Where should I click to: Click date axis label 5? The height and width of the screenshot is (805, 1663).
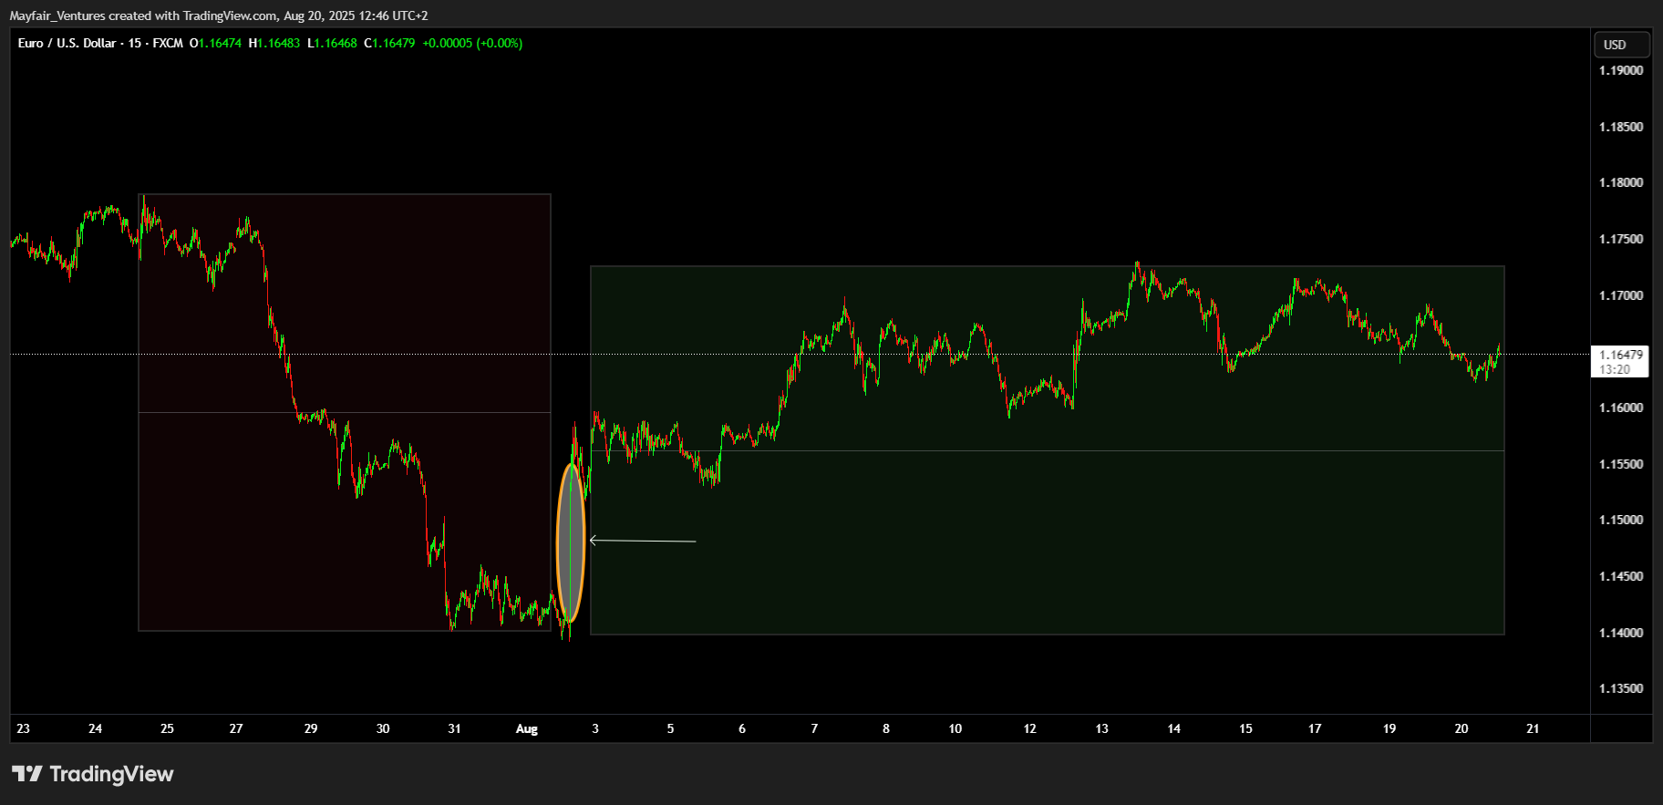pos(670,728)
